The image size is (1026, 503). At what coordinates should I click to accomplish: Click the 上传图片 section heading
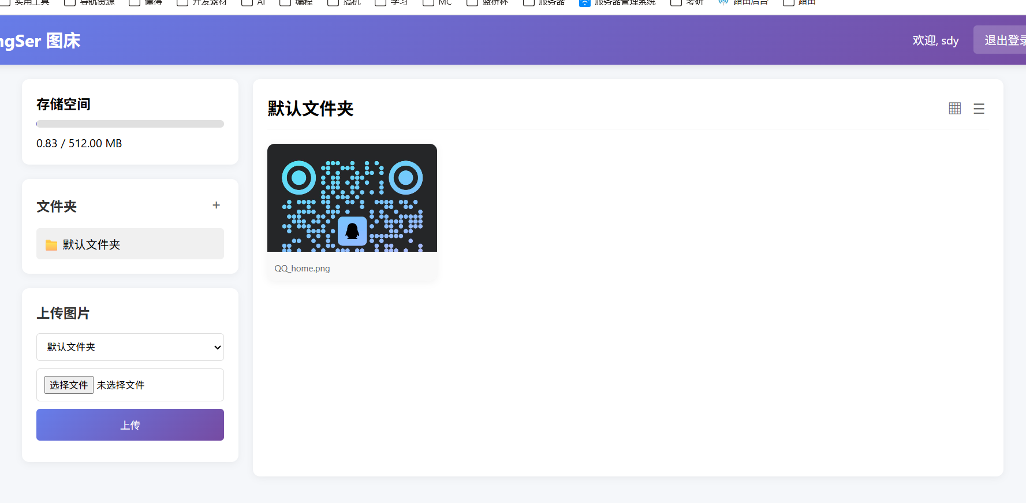click(64, 314)
